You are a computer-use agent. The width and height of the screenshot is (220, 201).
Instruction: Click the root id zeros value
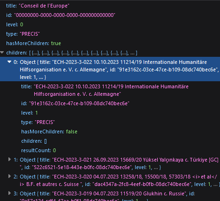[x=65, y=15]
